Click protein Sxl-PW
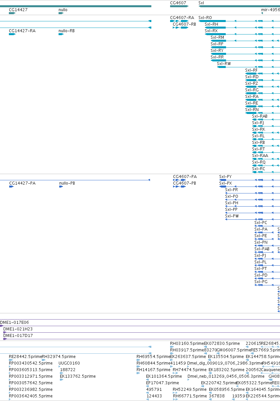This screenshot has height=401, width=280. pyautogui.click(x=232, y=216)
